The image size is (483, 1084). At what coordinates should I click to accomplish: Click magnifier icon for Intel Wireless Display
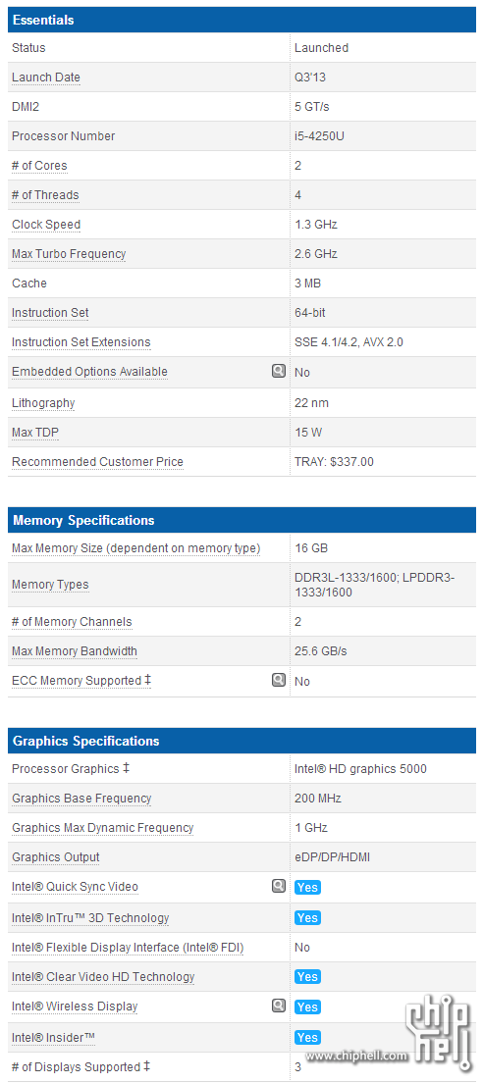coord(278,1006)
